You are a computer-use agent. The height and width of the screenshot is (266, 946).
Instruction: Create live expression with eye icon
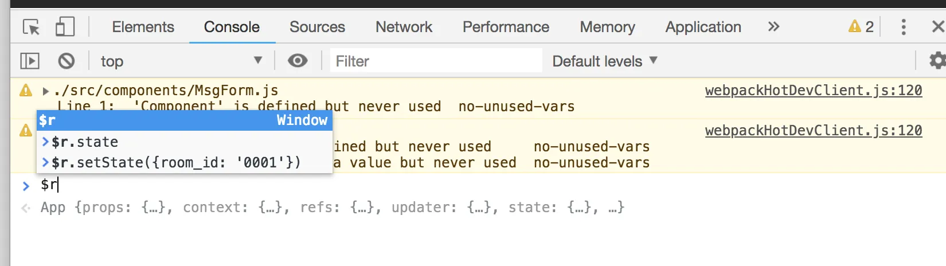click(x=298, y=61)
